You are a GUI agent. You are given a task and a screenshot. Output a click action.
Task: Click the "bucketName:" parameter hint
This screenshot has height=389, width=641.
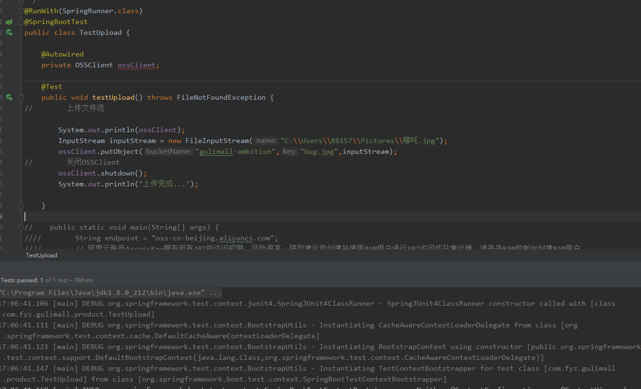point(169,151)
